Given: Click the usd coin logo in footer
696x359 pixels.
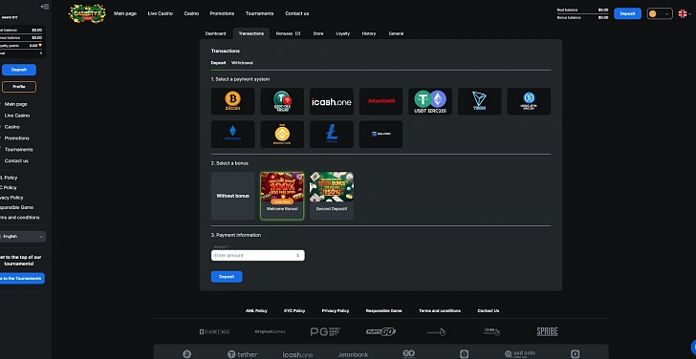Looking at the screenshot, I should coord(519,353).
